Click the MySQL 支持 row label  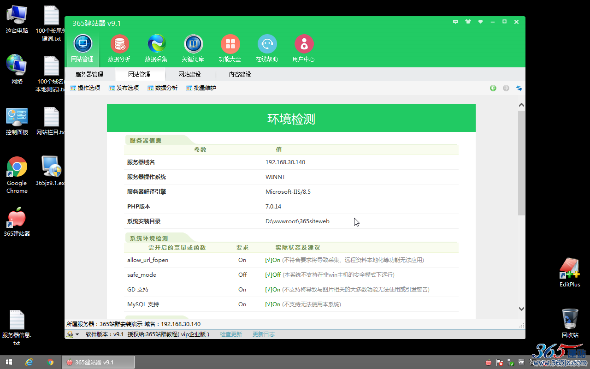point(143,304)
